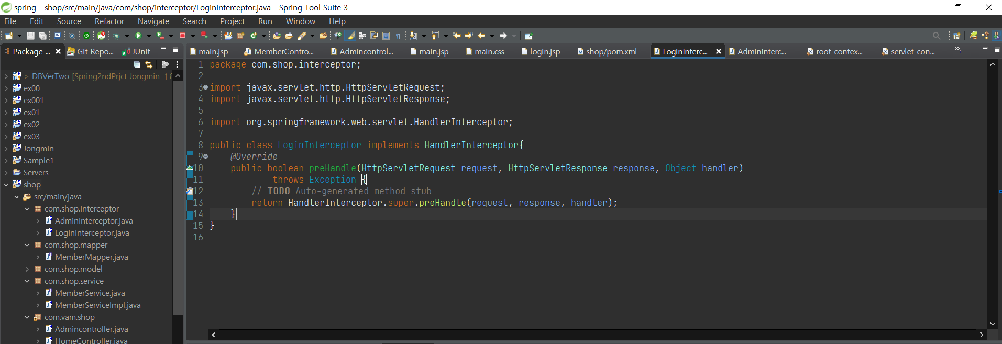Collapse the com.shop.interceptor package
This screenshot has width=1002, height=344.
click(27, 209)
